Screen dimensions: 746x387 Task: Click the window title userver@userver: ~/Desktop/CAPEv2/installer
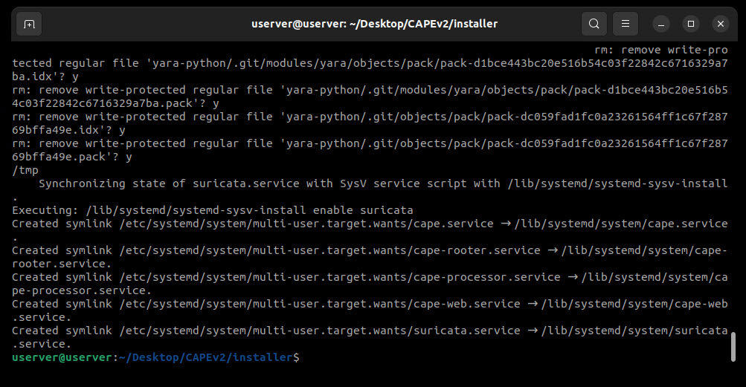coord(374,24)
